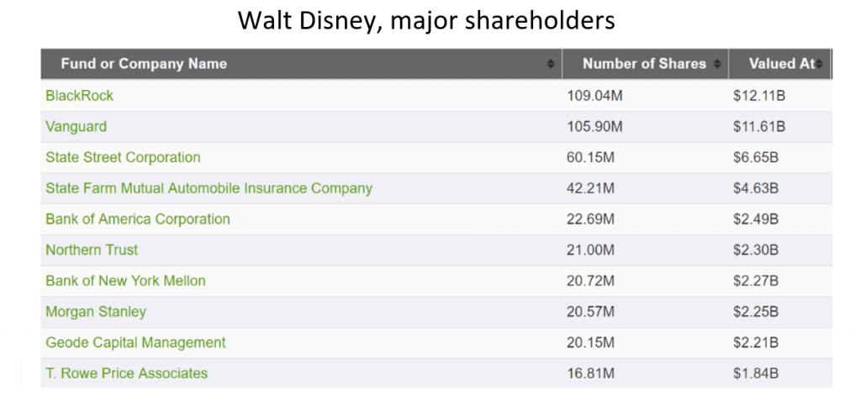The width and height of the screenshot is (861, 418).
Task: Select T. Rowe Price's 16.81M cell
Action: tap(590, 373)
